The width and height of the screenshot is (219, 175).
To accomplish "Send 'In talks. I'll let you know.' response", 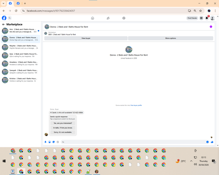I will pos(63,128).
